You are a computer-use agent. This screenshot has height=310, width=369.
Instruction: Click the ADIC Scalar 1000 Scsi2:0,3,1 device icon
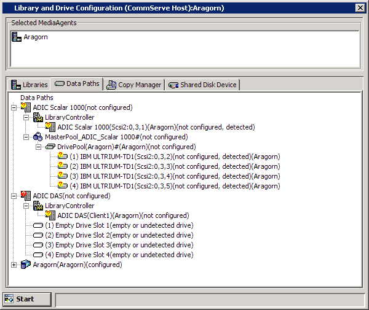coord(50,127)
